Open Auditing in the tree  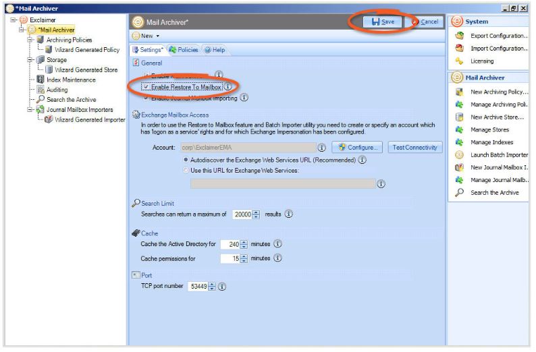coord(57,90)
